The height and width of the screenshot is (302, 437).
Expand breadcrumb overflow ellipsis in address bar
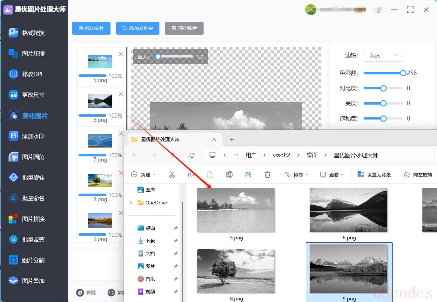(236, 155)
